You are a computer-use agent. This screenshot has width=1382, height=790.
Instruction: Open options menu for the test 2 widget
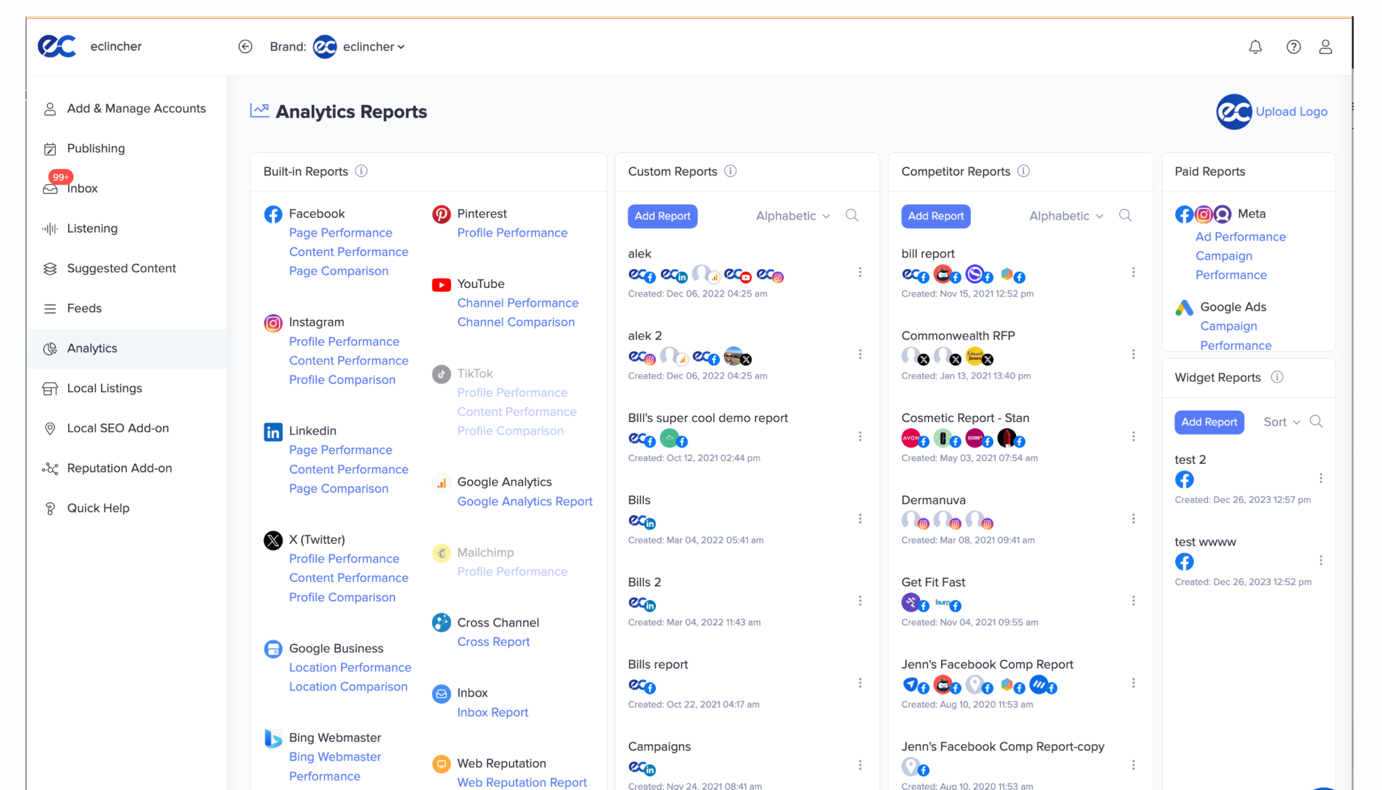point(1320,479)
